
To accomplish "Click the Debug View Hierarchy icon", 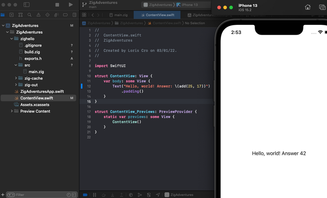I will pos(131,195).
